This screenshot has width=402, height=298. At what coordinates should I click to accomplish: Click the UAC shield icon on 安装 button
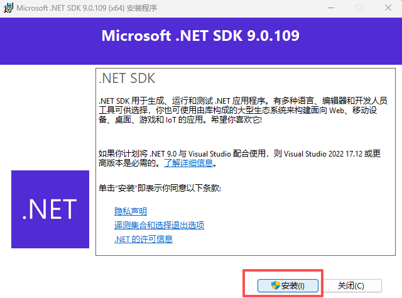coord(276,285)
